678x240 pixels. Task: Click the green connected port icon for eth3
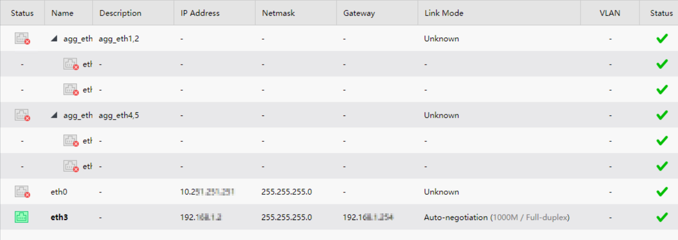coord(21,217)
